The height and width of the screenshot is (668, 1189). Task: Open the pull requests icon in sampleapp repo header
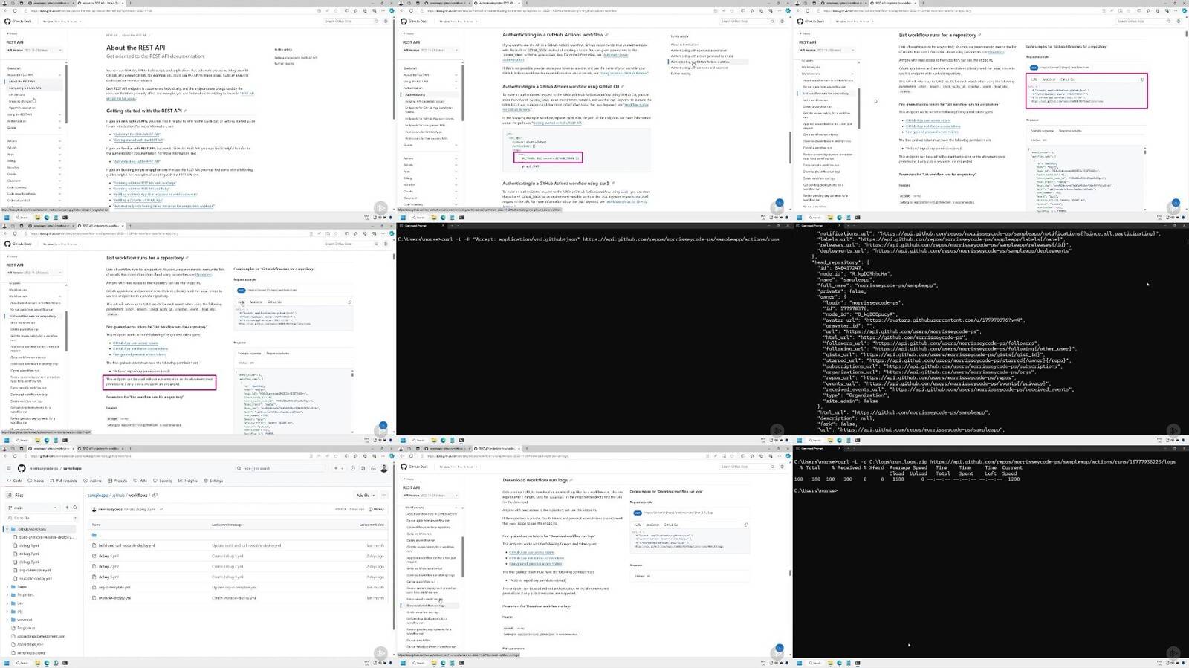pos(363,468)
